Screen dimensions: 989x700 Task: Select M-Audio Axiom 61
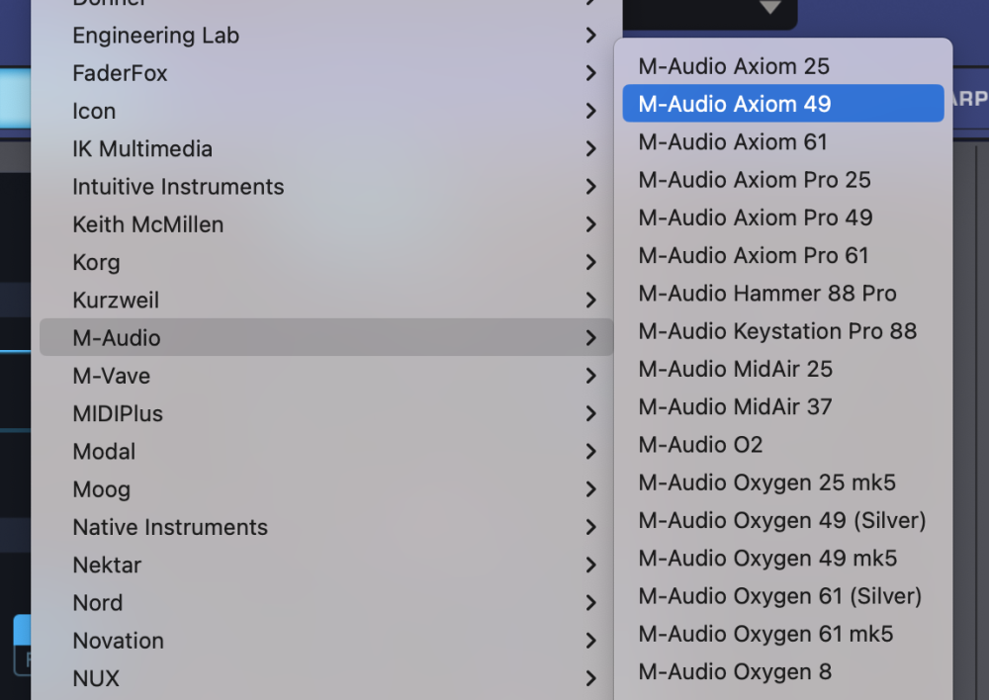pos(732,141)
